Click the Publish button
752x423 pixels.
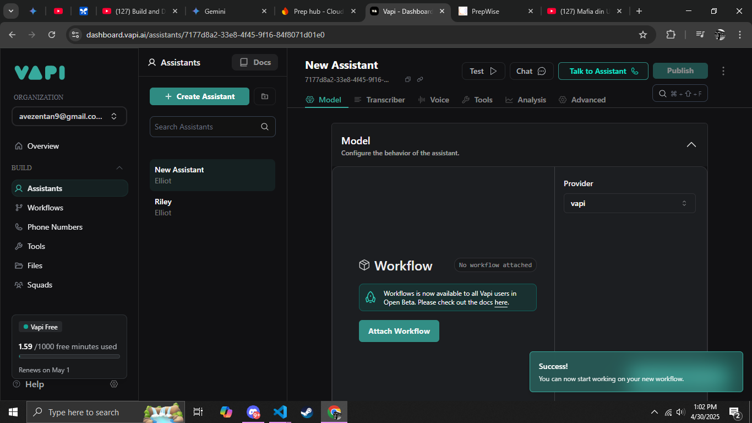click(680, 70)
